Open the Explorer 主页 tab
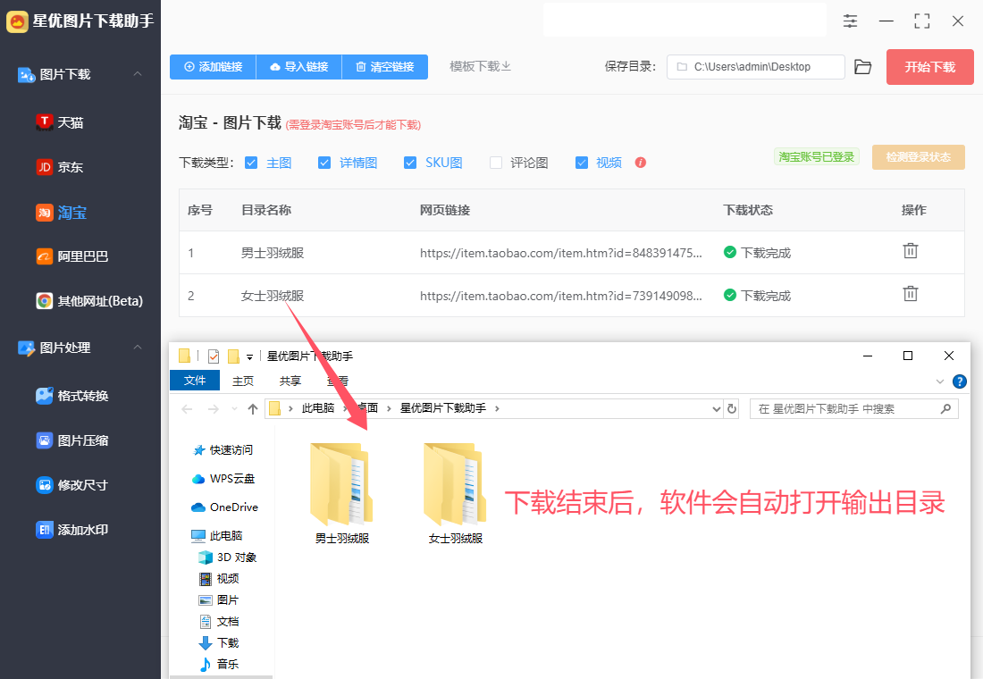The width and height of the screenshot is (983, 679). pos(243,381)
